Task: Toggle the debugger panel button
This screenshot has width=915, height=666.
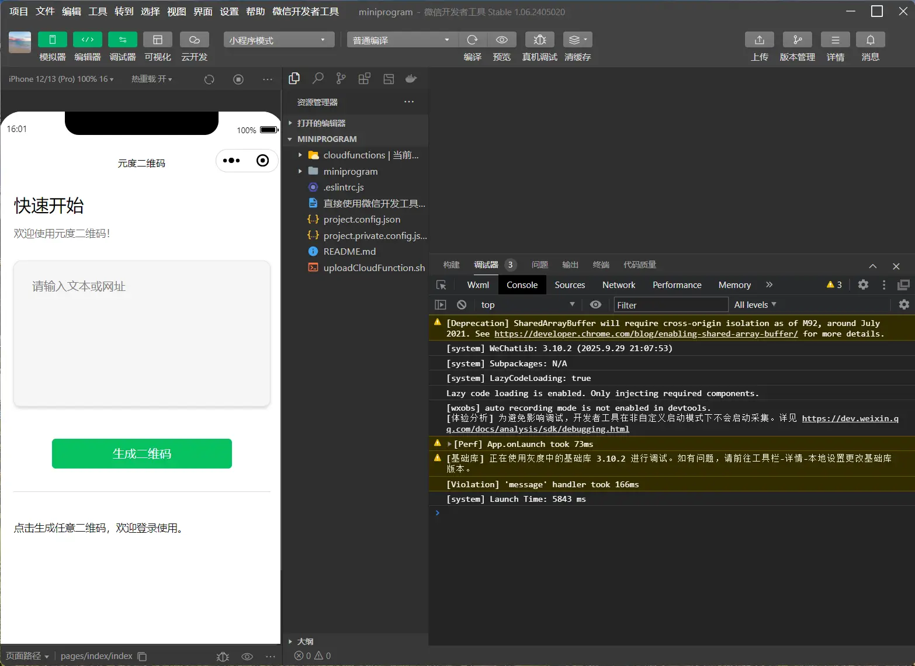Action: coord(123,40)
